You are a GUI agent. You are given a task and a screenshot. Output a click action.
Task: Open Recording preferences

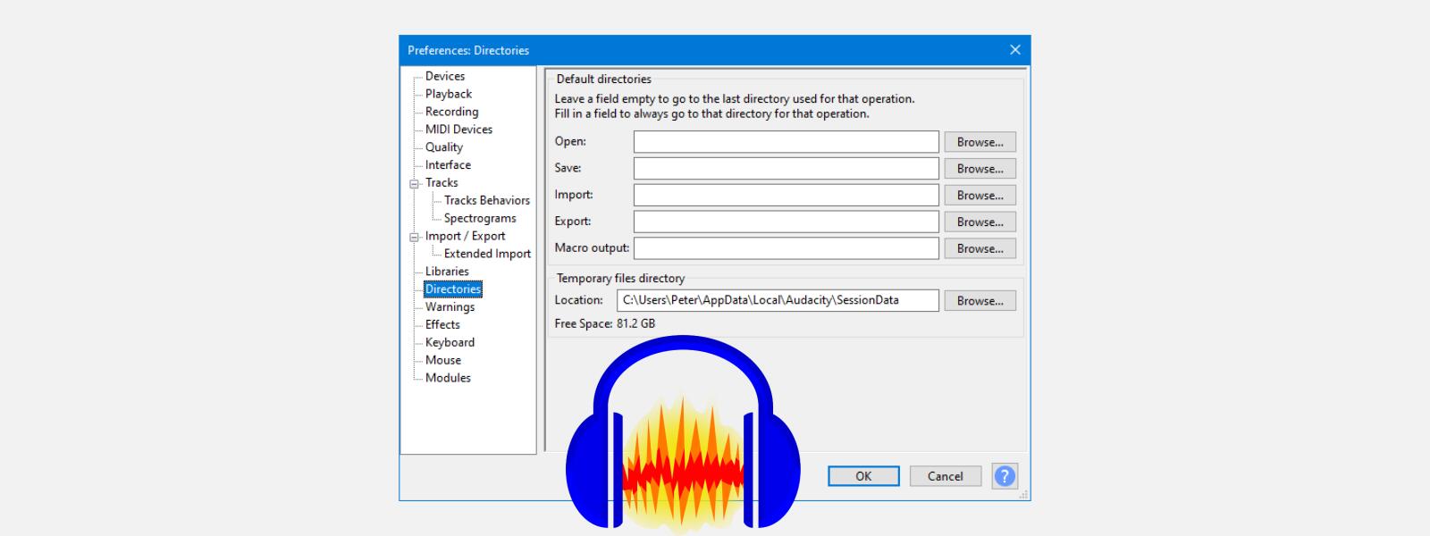(x=451, y=112)
